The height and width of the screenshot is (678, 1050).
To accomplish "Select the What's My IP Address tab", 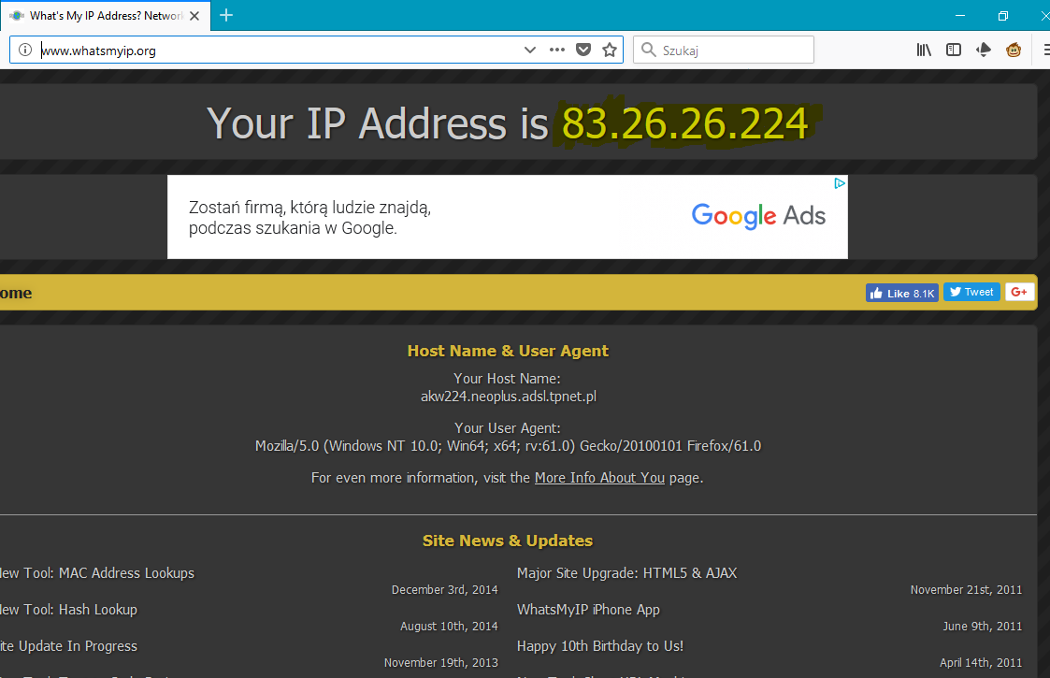I will [103, 16].
